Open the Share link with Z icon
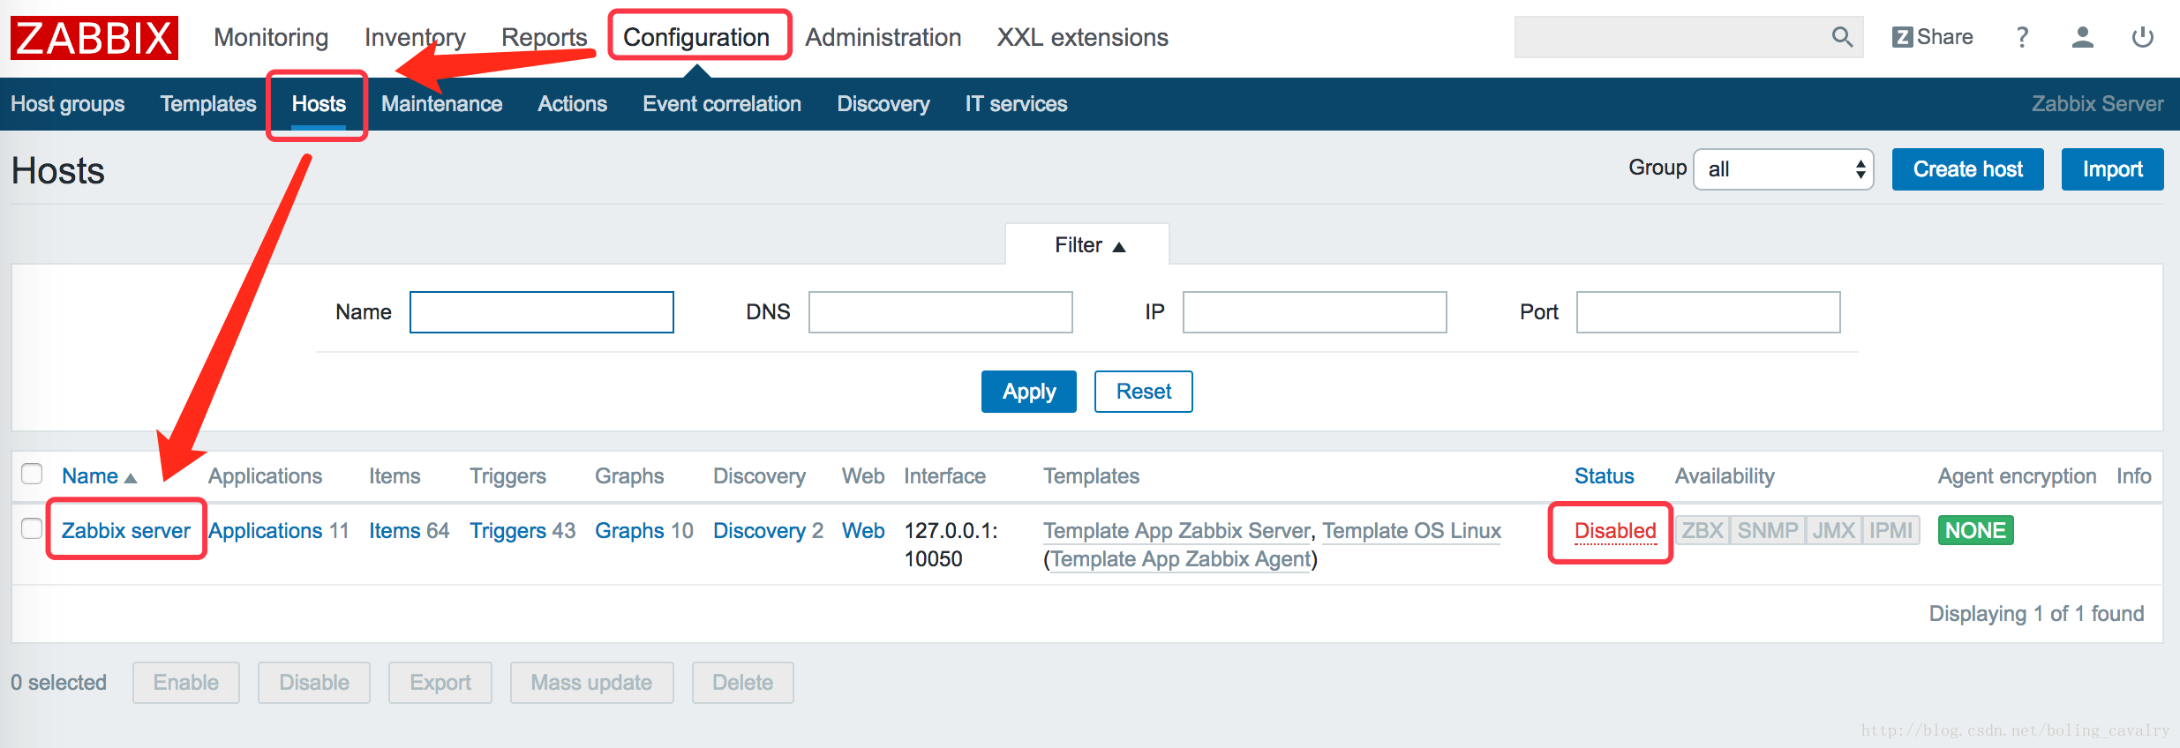Screen dimensions: 2180x748 tap(1933, 37)
